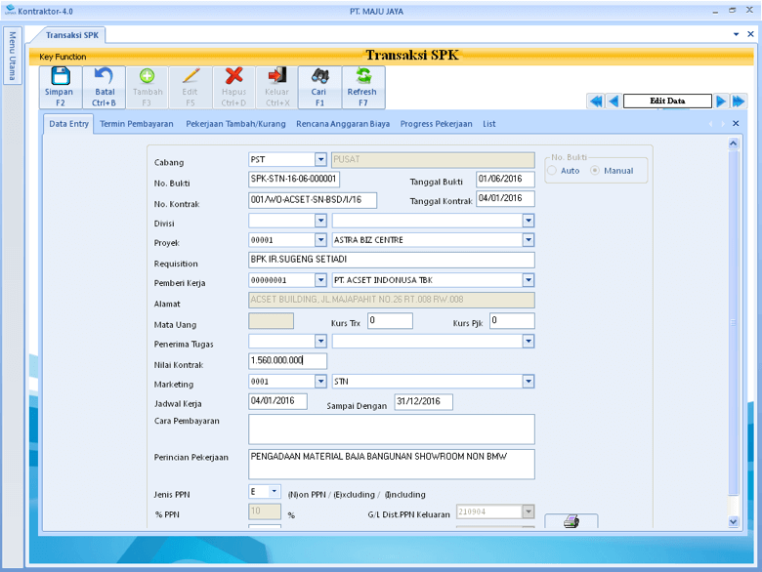
Task: Switch to Termin Pembayaran tab
Action: pyautogui.click(x=137, y=124)
